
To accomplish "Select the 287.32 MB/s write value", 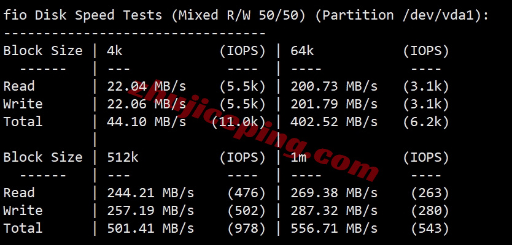I will tap(334, 211).
